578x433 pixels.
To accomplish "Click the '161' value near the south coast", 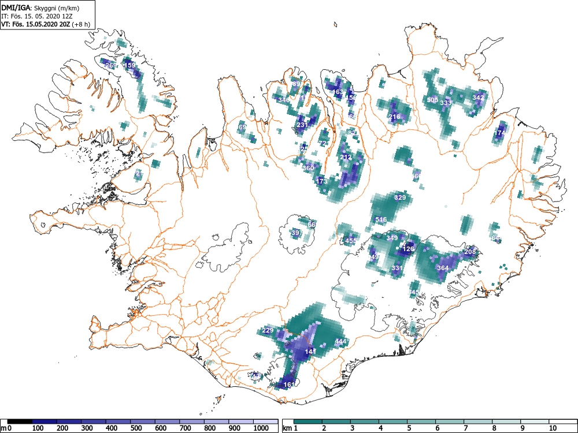I will tap(290, 385).
